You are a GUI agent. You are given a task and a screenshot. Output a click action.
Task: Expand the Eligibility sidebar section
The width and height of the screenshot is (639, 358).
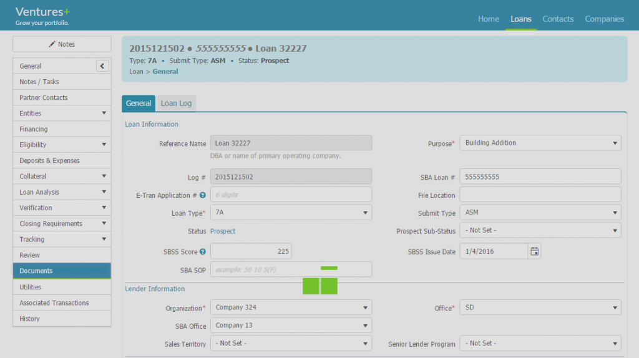[104, 145]
